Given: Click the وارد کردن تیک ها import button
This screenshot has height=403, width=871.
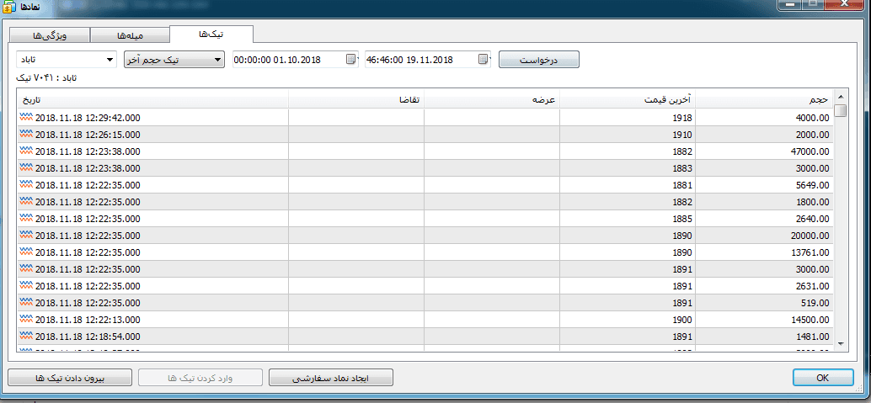Looking at the screenshot, I should pos(200,378).
